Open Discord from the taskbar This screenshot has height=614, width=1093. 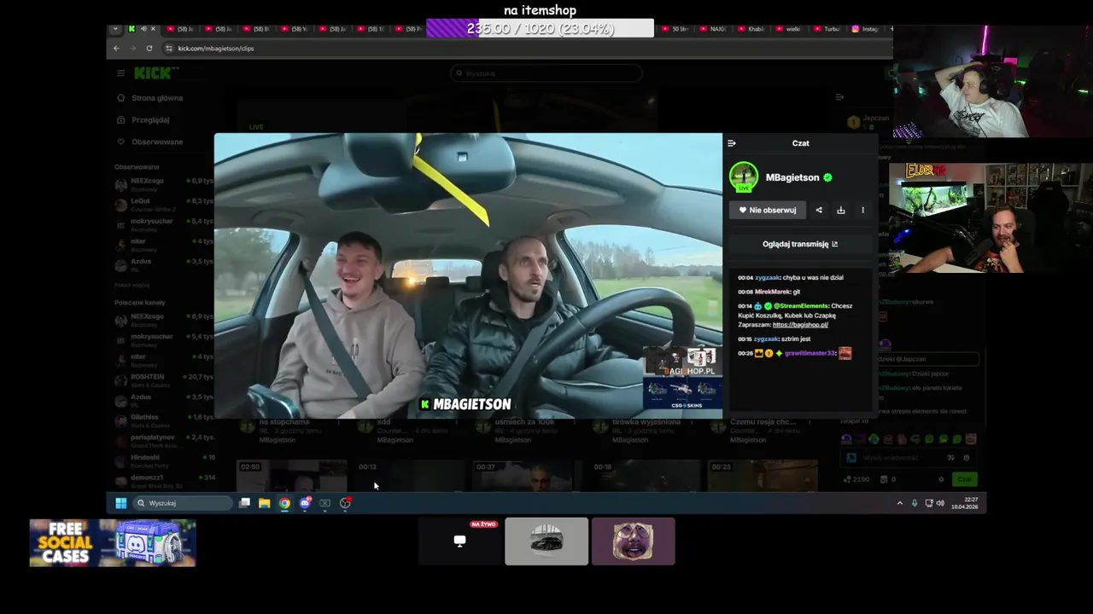click(305, 503)
